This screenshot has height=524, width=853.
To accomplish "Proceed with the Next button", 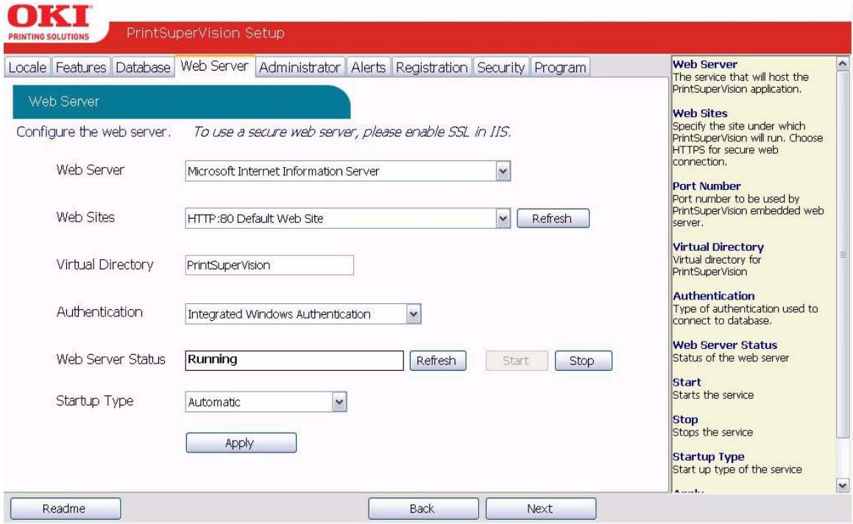I will point(541,509).
